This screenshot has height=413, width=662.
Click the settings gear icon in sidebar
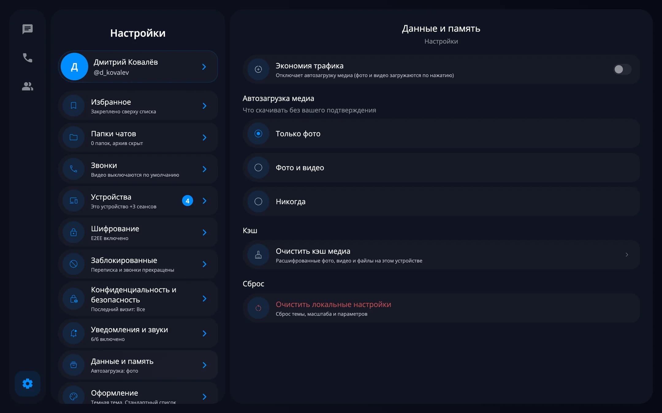click(28, 384)
